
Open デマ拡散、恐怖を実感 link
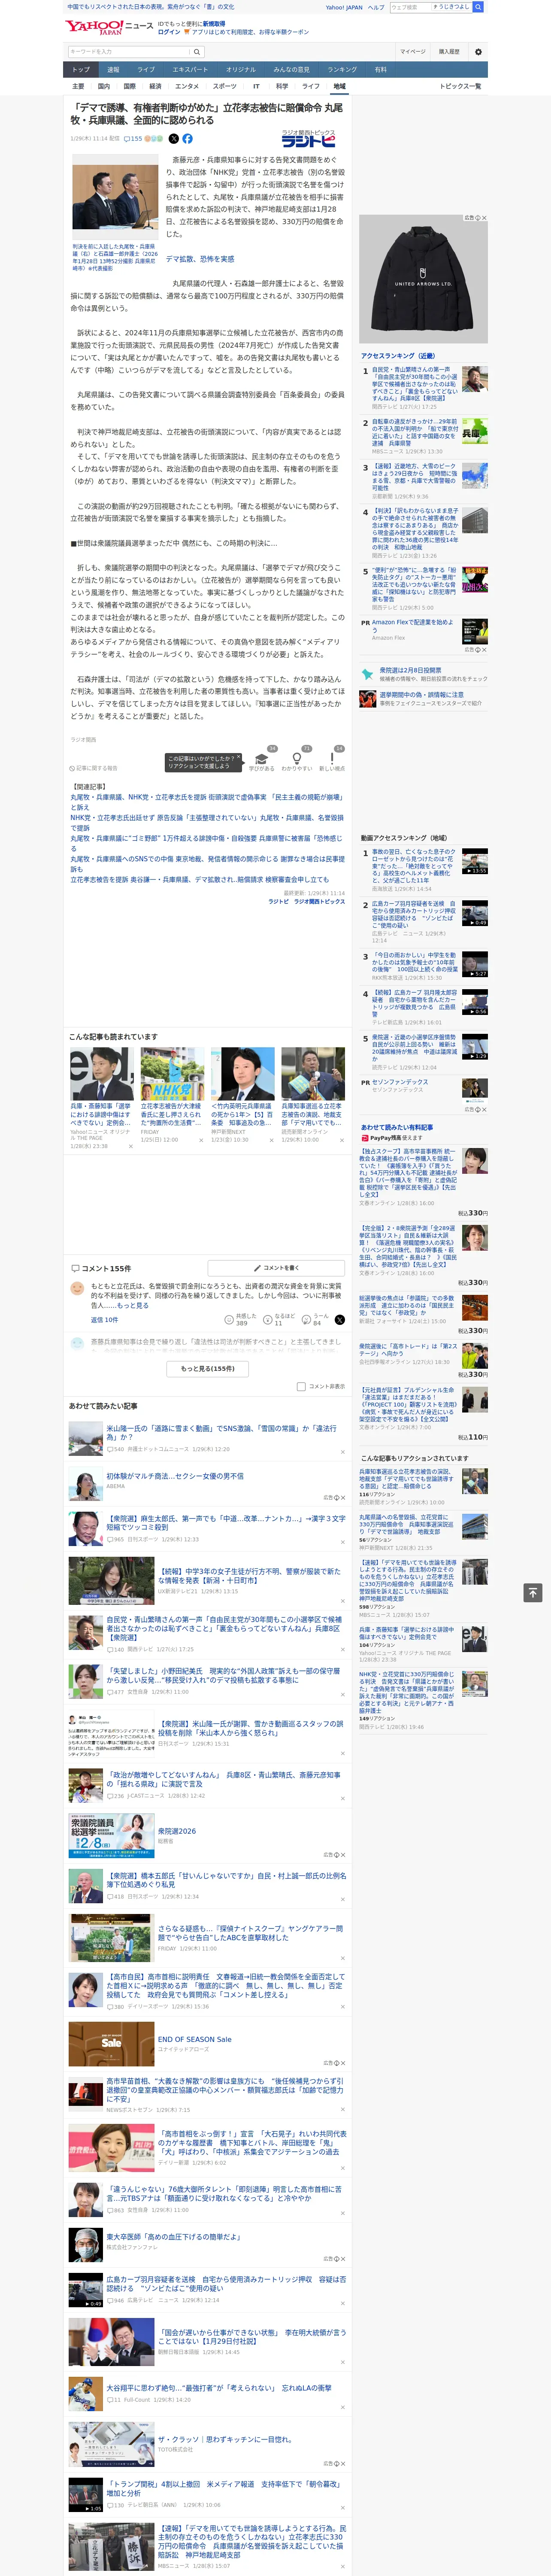click(x=200, y=259)
